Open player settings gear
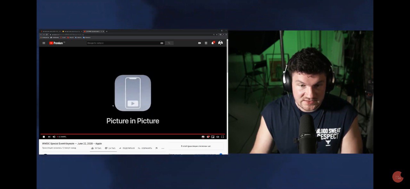Screen dimensions: 410x189 click(x=208, y=137)
